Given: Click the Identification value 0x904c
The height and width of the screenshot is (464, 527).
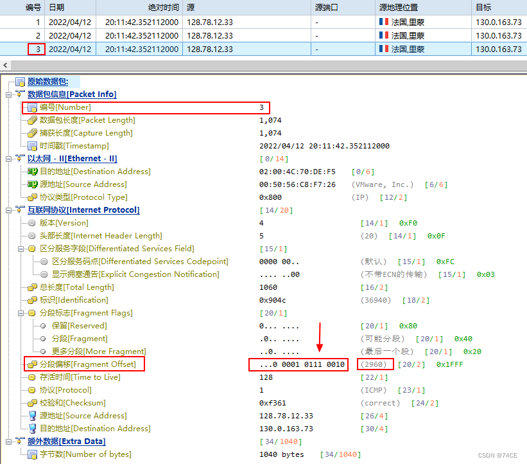Looking at the screenshot, I should [x=273, y=300].
